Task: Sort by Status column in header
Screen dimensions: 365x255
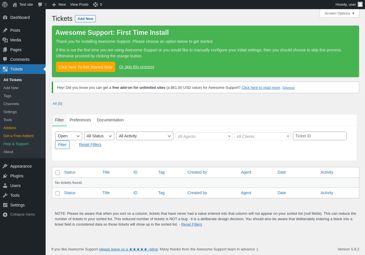Action: click(70, 172)
